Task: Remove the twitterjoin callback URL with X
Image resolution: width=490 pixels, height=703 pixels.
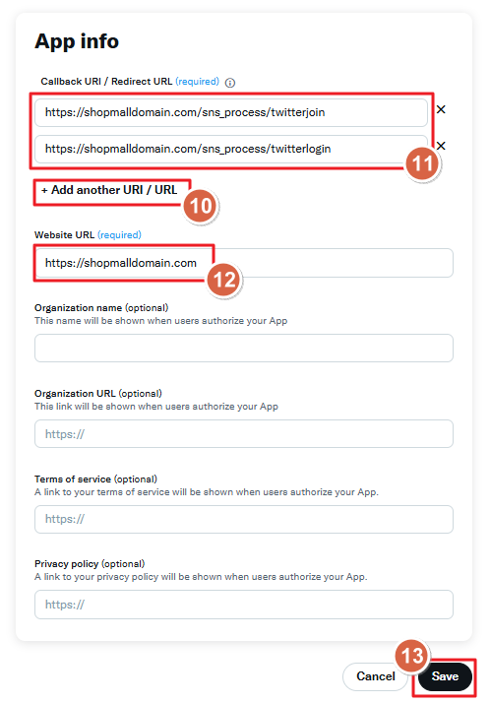Action: [441, 109]
